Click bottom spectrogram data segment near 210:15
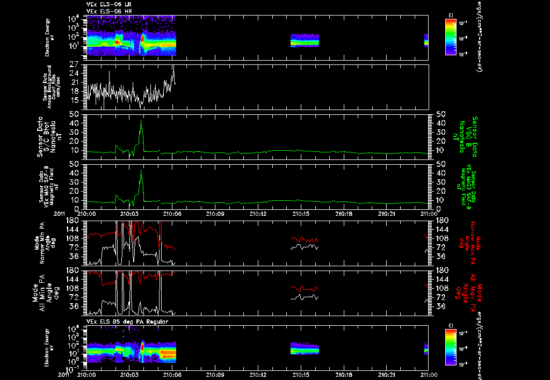Viewport: 550px width, 380px height. point(305,348)
